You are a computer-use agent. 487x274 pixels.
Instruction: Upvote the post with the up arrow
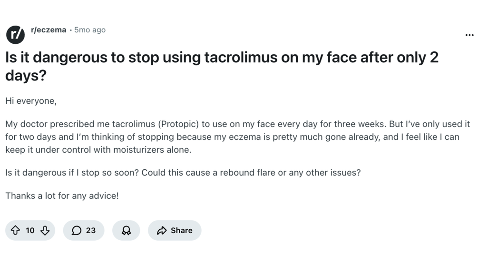(15, 231)
